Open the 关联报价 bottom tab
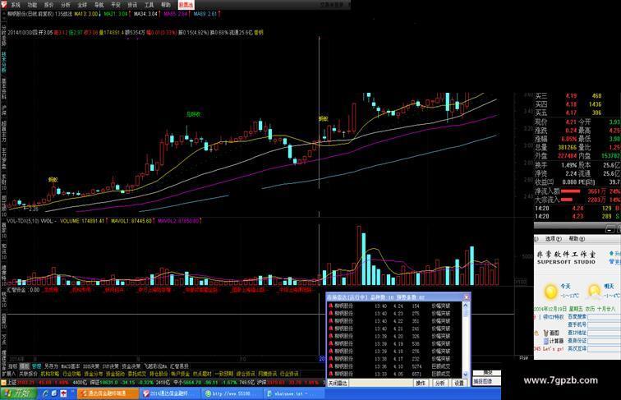Viewport: 621px width, 400px height. 28,374
